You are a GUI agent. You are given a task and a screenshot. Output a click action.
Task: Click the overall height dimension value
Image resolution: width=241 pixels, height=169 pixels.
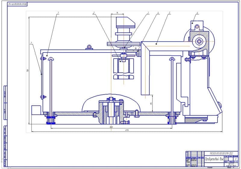coord(28,70)
